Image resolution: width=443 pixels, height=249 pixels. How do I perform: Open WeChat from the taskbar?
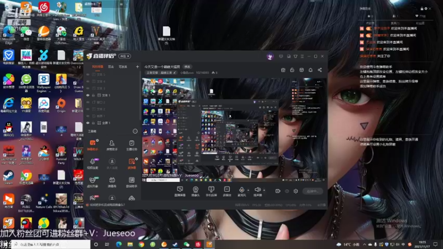coord(187,244)
